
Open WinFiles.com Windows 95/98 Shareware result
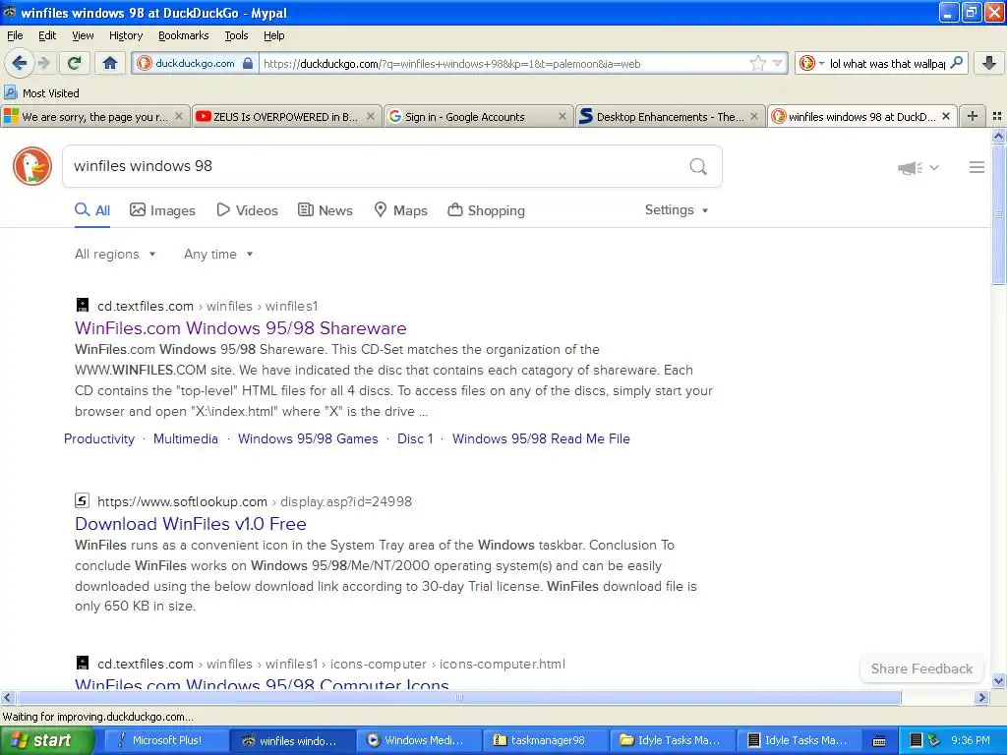[x=240, y=328]
